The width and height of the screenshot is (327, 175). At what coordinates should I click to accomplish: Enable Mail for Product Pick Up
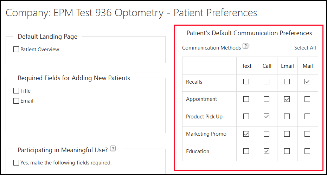(307, 116)
